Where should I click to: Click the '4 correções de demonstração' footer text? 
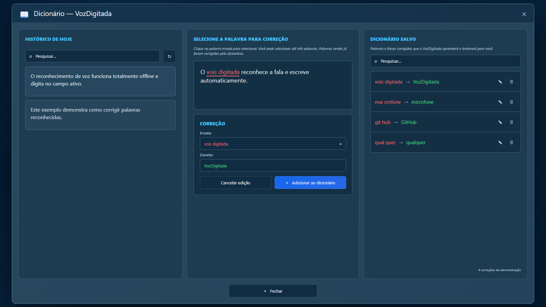click(x=500, y=270)
